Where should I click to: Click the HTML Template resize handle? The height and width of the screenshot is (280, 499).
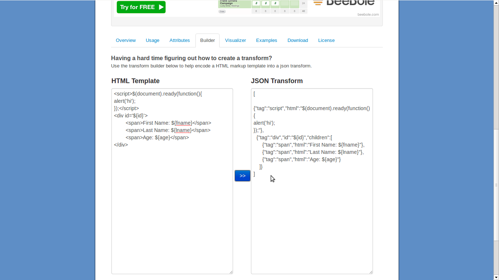pyautogui.click(x=231, y=272)
